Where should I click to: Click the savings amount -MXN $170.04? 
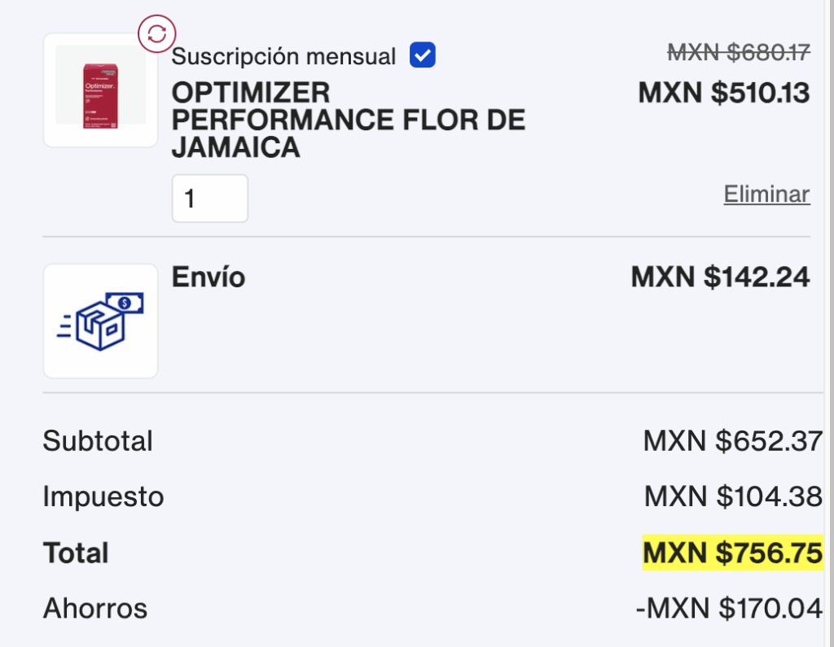click(729, 608)
